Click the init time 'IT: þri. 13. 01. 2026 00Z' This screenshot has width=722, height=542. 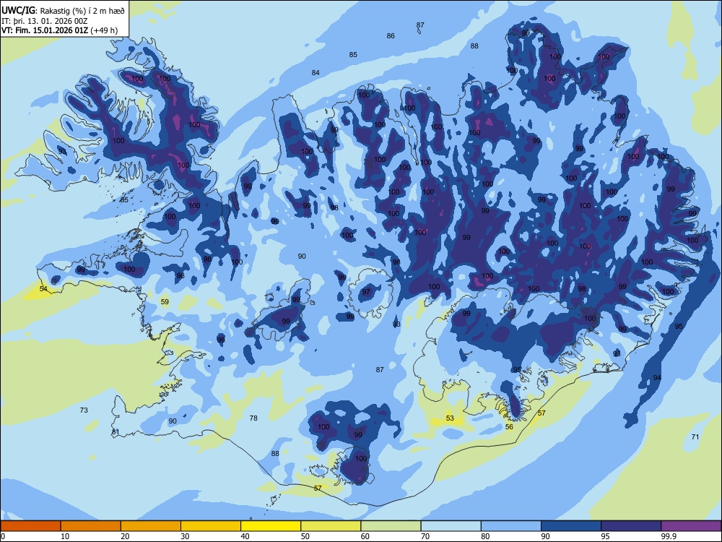[44, 21]
